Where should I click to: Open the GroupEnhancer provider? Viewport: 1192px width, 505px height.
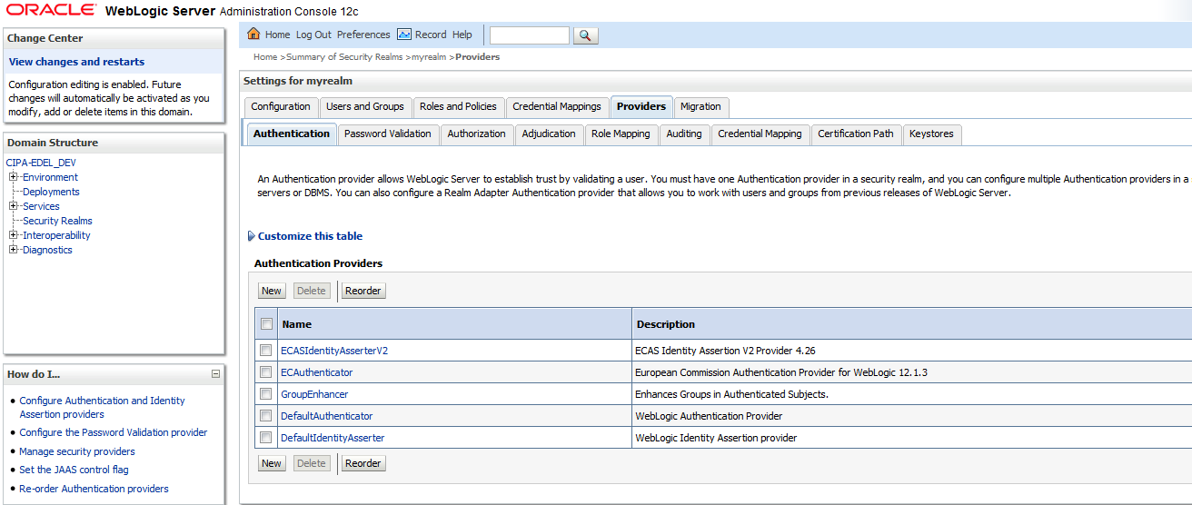[x=314, y=394]
